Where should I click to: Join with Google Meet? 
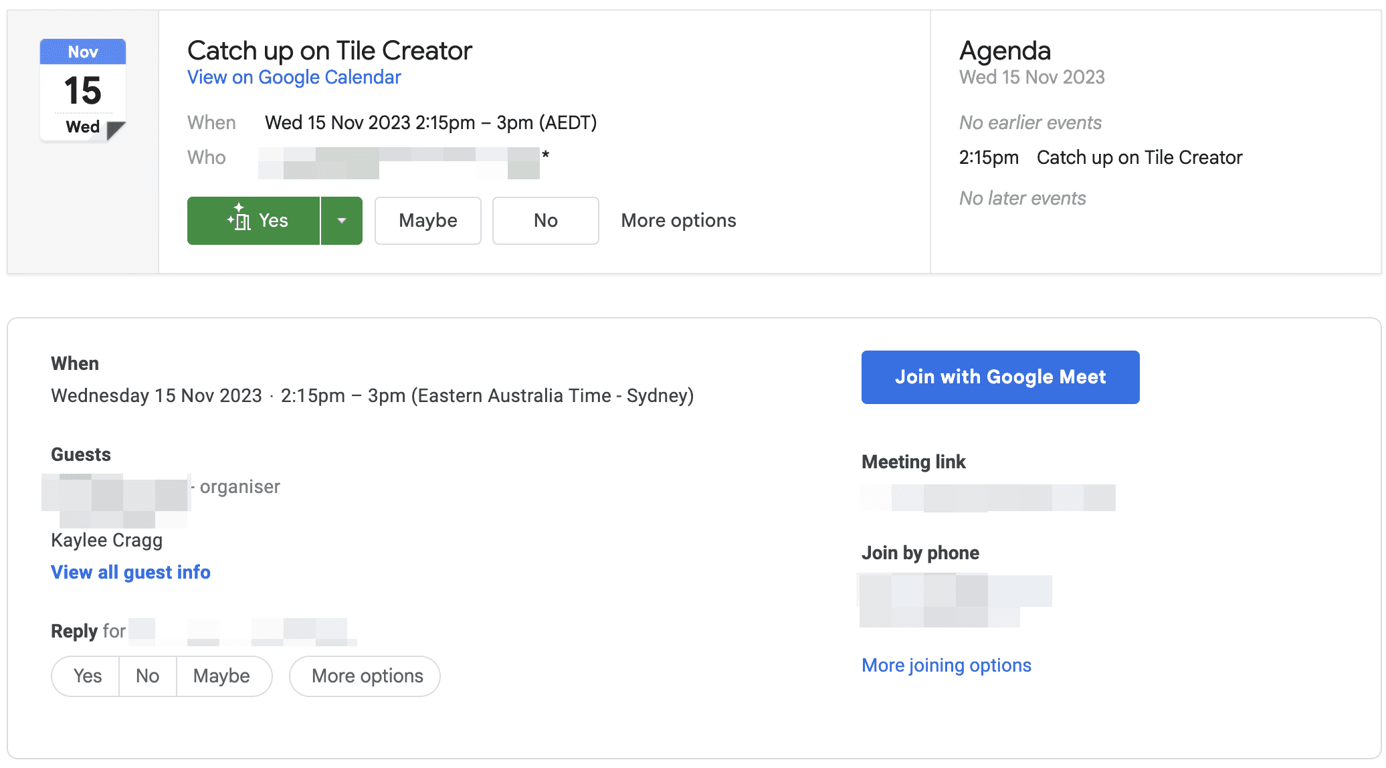click(1000, 377)
